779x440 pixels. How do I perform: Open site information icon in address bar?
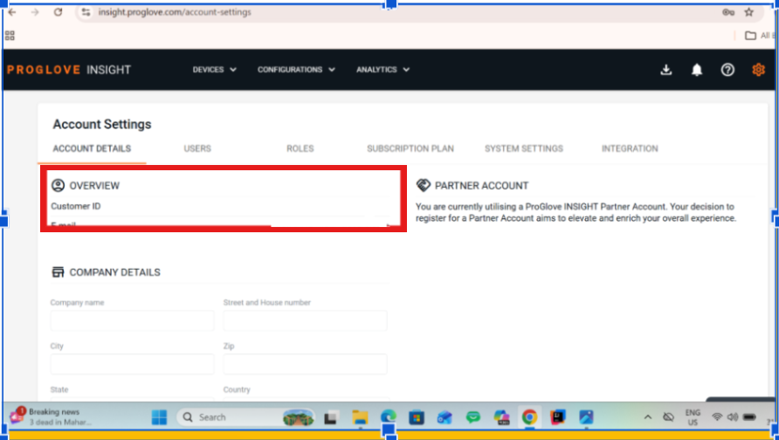click(86, 12)
